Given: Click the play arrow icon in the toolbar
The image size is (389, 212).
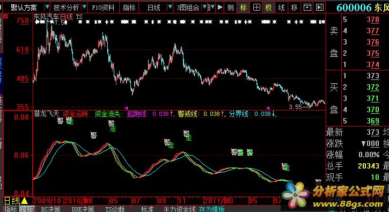Looking at the screenshot, I should 220,8.
